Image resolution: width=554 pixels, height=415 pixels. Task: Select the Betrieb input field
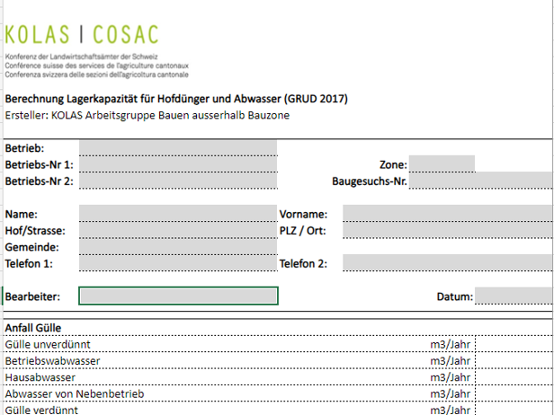[177, 148]
